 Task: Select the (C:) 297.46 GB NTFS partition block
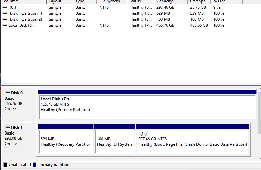[x=193, y=139]
